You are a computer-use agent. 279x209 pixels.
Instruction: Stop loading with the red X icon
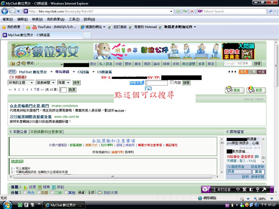click(x=192, y=11)
